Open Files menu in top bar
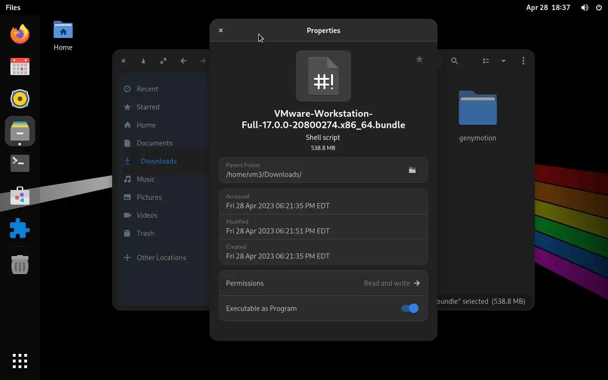Viewport: 608px width, 380px height. coord(13,8)
